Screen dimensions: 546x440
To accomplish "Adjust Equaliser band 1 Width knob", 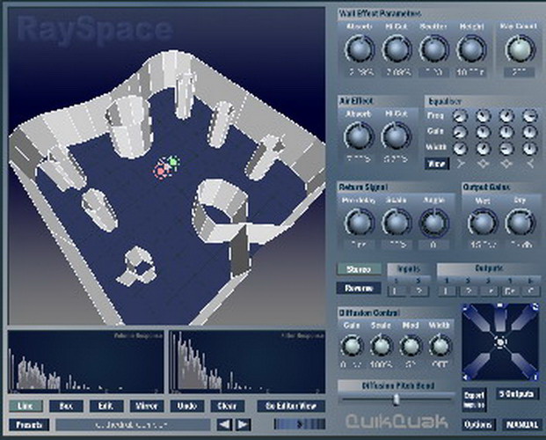I will click(460, 148).
